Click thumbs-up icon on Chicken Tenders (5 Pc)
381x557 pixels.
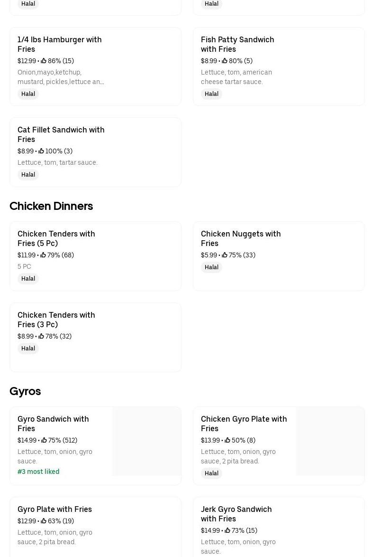(x=43, y=255)
